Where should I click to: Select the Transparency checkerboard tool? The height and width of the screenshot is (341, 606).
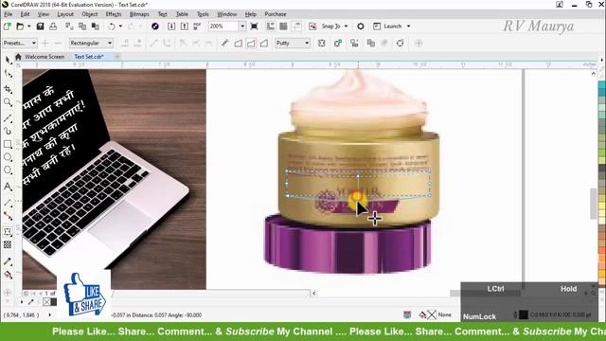[9, 244]
